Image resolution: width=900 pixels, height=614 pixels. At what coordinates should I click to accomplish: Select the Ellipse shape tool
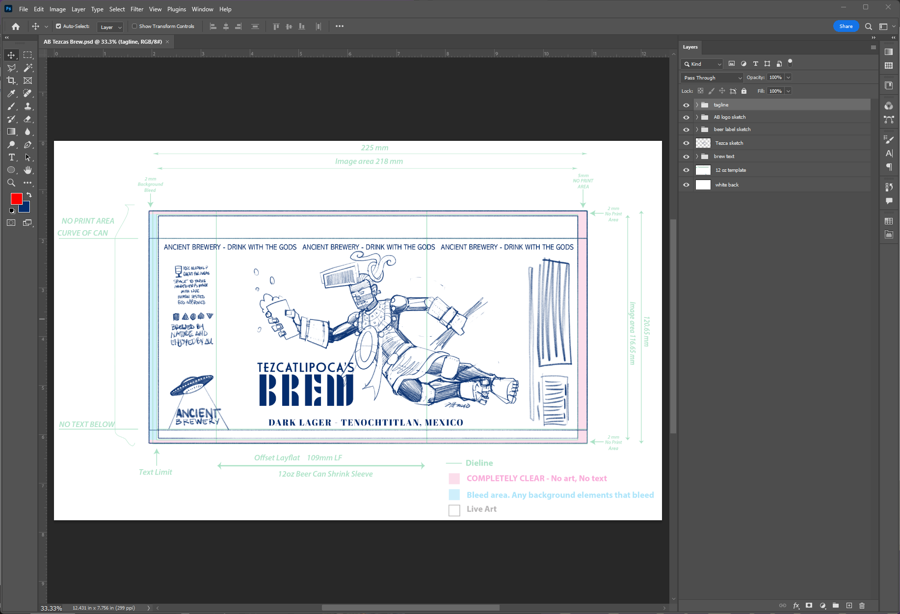click(x=11, y=170)
